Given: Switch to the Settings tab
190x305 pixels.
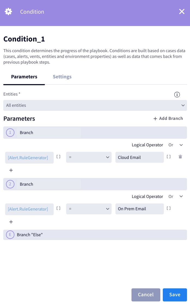Looking at the screenshot, I should click(62, 77).
